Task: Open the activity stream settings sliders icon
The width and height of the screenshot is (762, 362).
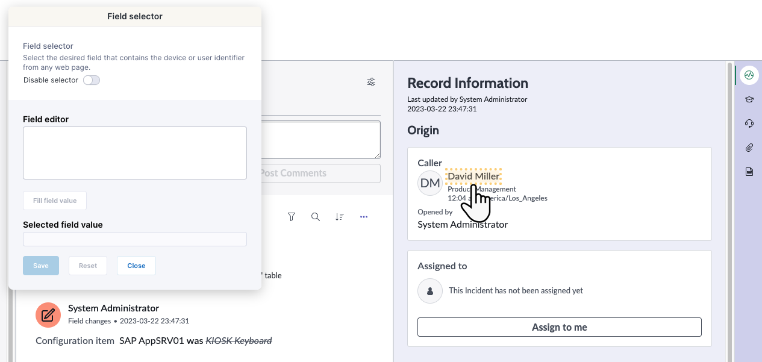Action: pos(371,82)
